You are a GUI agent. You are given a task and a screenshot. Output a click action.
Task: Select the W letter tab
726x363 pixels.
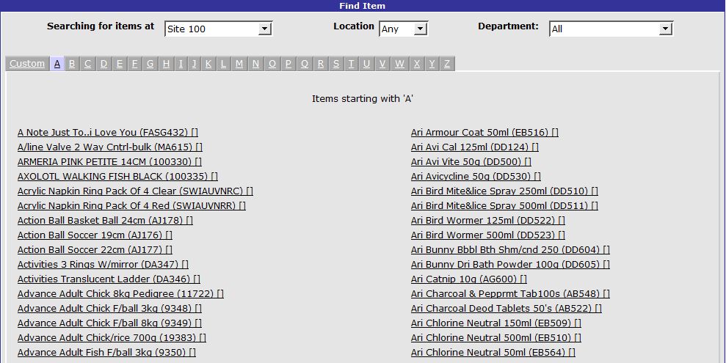click(x=399, y=64)
